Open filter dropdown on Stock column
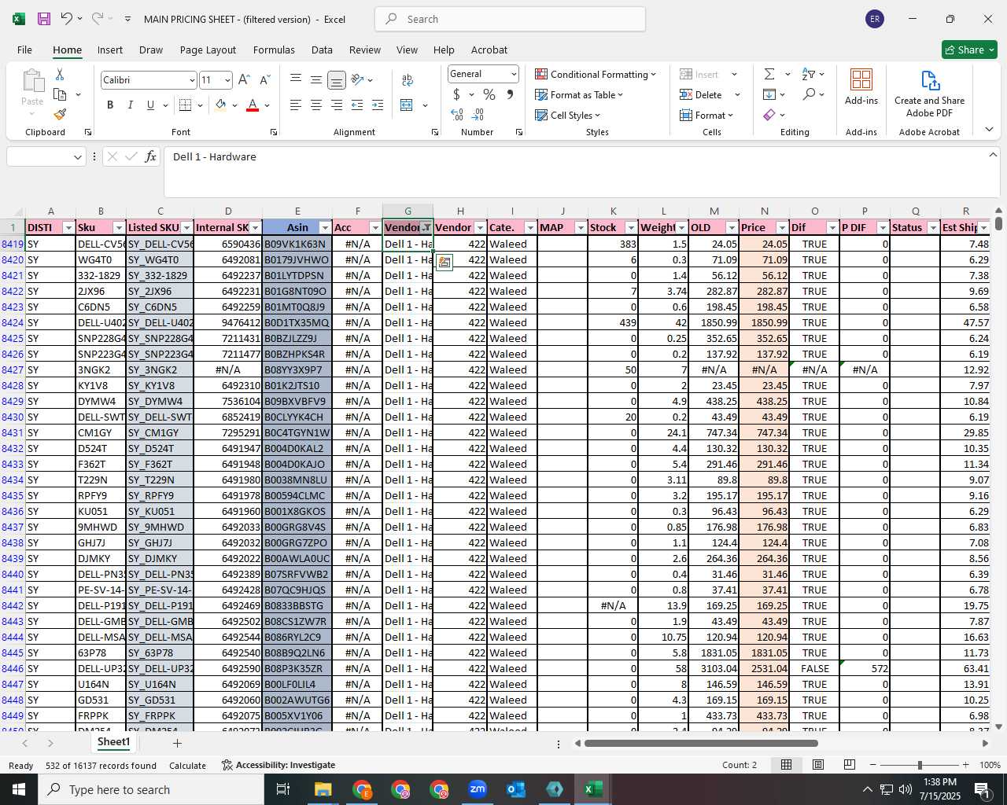1007x805 pixels. [631, 228]
